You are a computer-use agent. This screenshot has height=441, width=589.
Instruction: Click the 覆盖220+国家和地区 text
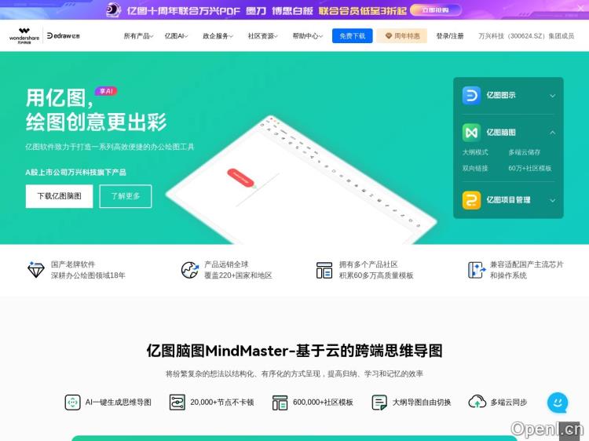coord(238,275)
